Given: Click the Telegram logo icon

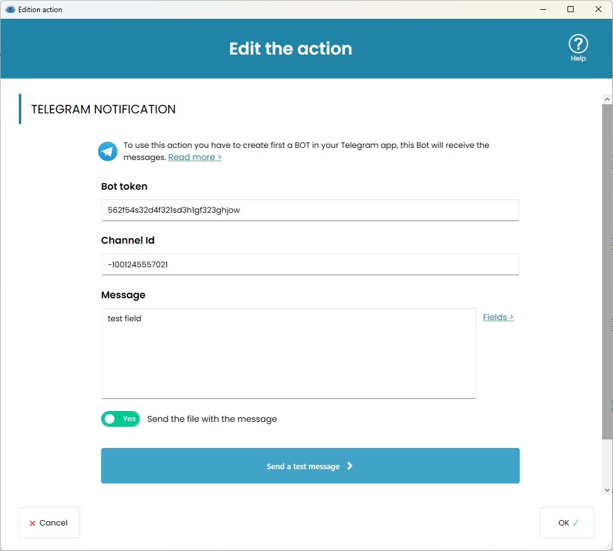Looking at the screenshot, I should (x=107, y=151).
